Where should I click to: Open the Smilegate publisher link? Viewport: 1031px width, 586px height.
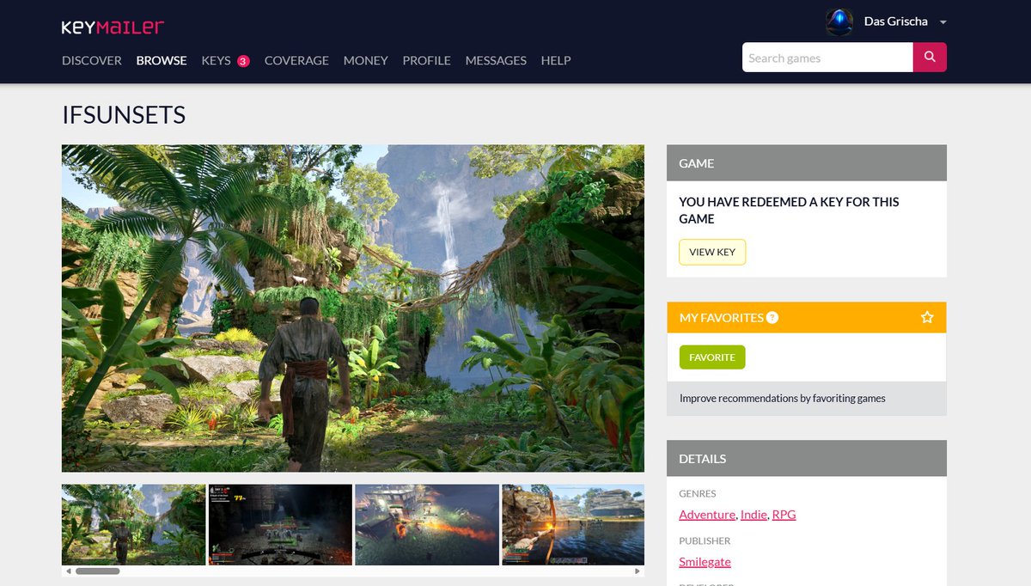pos(705,562)
